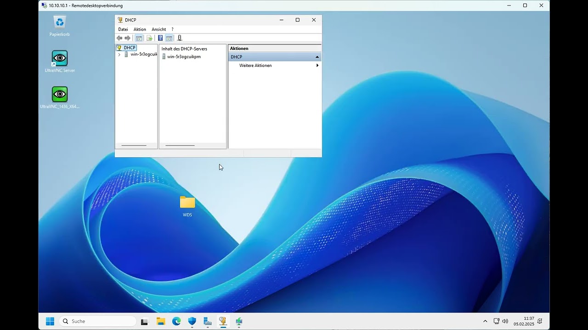Open the Windows Start menu
This screenshot has width=588, height=330.
50,321
